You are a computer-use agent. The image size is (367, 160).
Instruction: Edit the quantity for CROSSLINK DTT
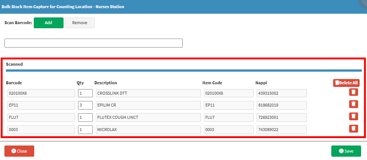tap(85, 93)
